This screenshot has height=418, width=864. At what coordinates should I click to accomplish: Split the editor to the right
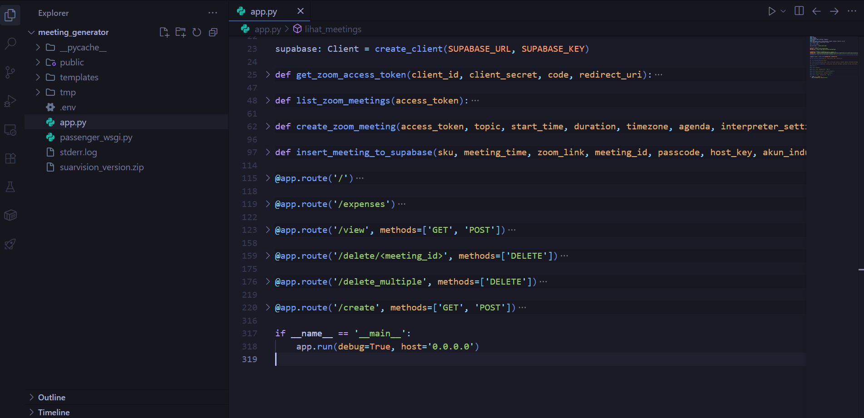click(x=799, y=11)
